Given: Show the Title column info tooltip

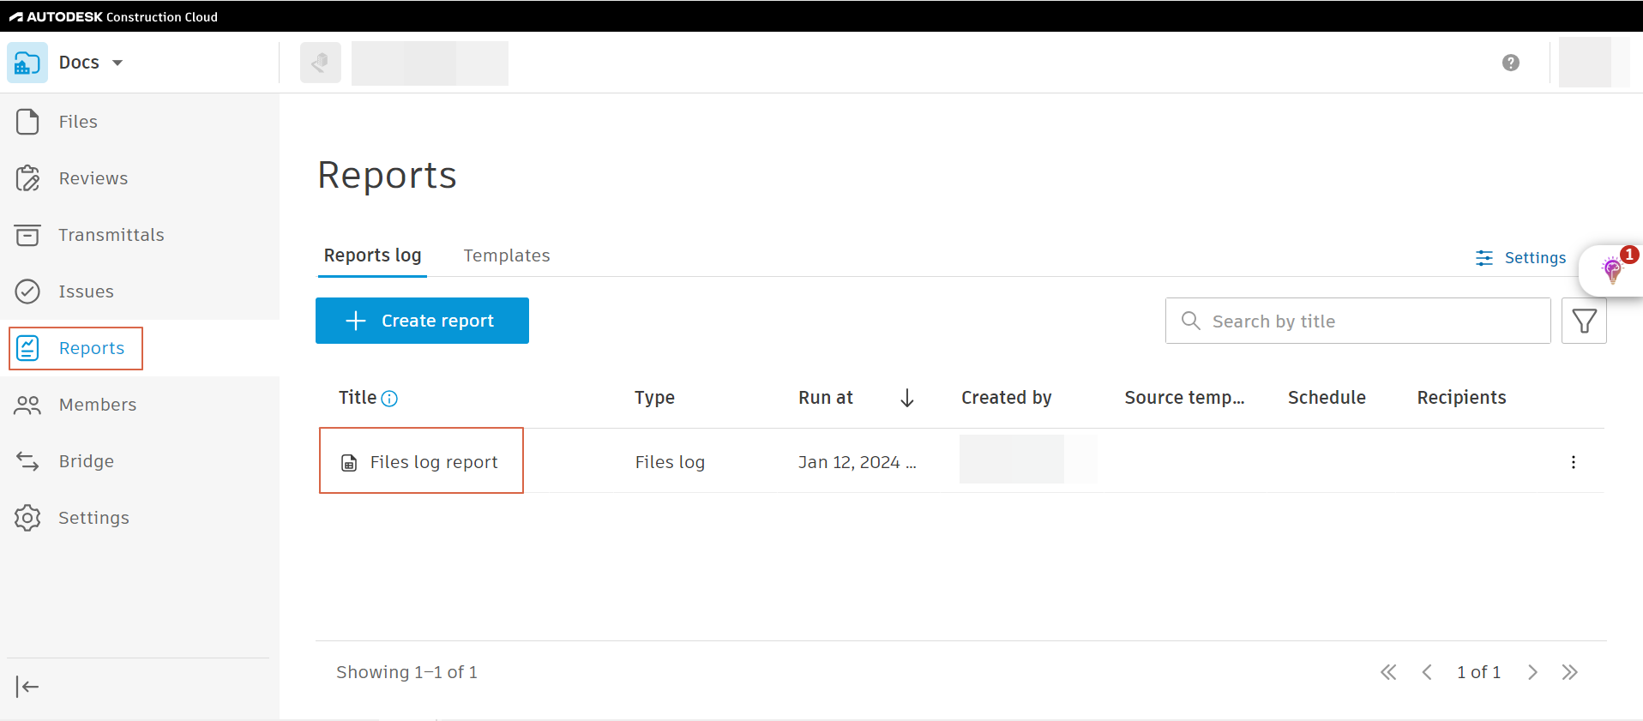Looking at the screenshot, I should tap(389, 399).
